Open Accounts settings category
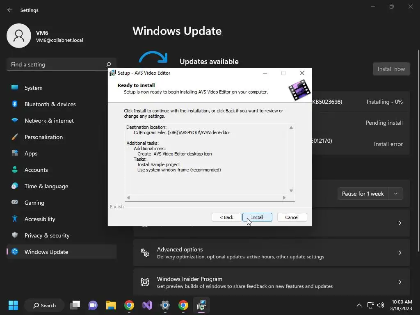Image resolution: width=420 pixels, height=315 pixels. point(62,170)
